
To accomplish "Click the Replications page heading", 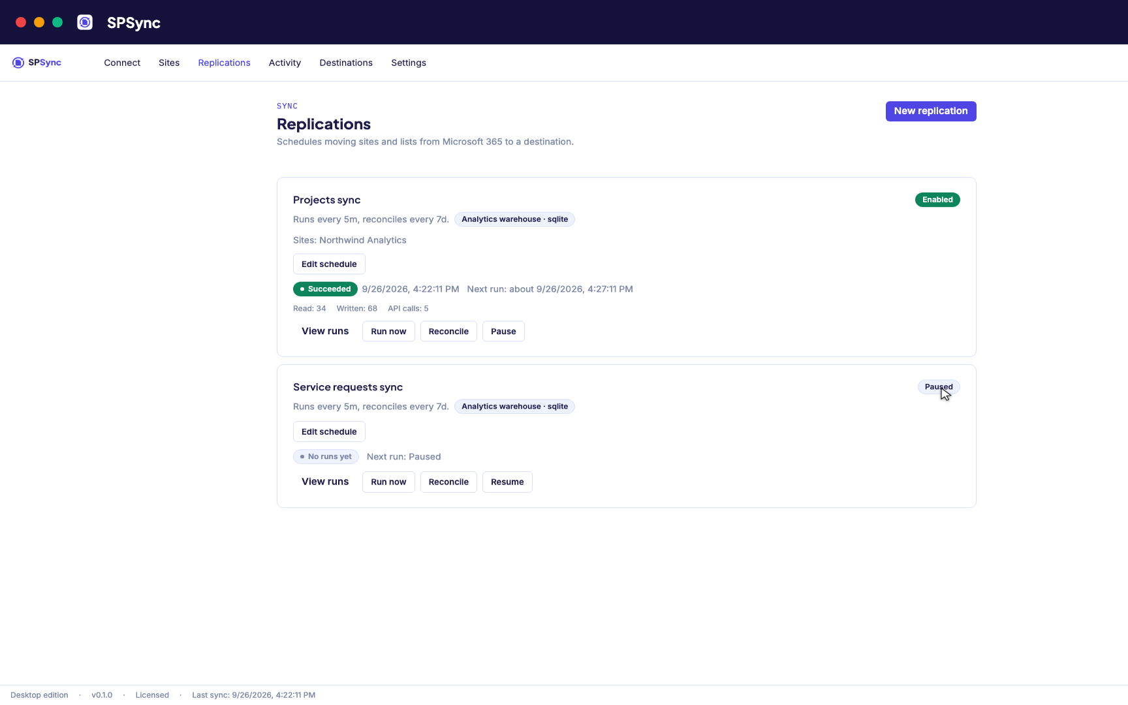I will (x=324, y=124).
